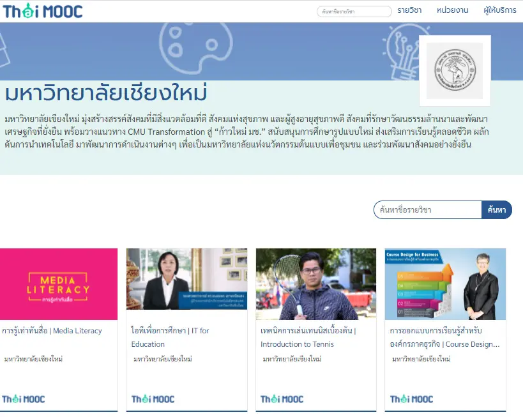523x417 pixels.
Task: Select the ผู้ให้บริการ navigation link
Action: point(499,11)
